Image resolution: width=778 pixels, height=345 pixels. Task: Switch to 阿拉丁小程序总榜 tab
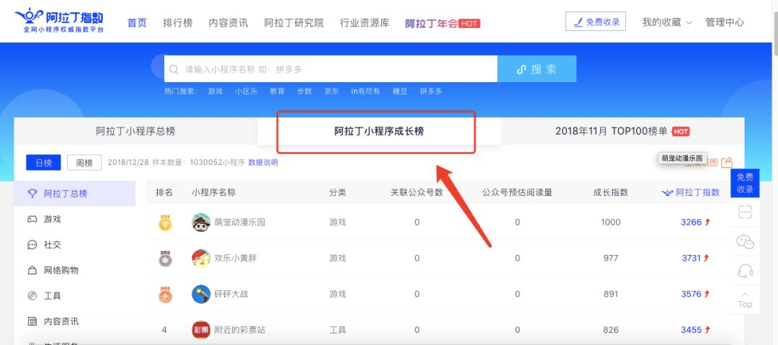click(x=135, y=132)
